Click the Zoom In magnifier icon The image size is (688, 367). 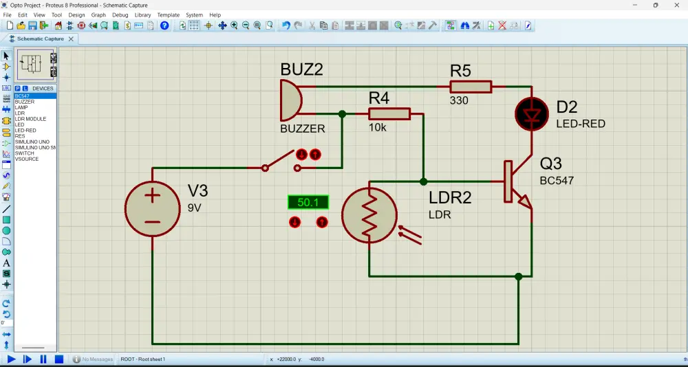point(234,25)
